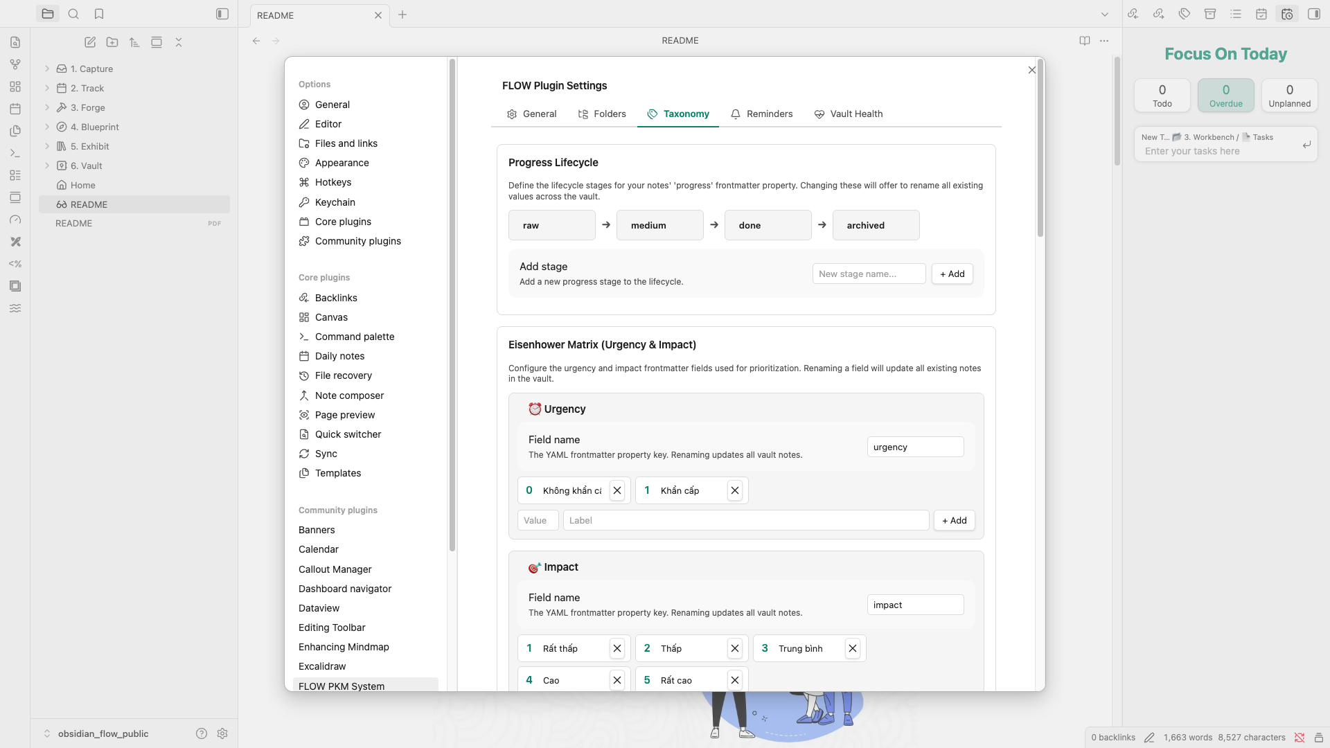The height and width of the screenshot is (748, 1330).
Task: Switch to the Reminders tab
Action: click(x=761, y=114)
